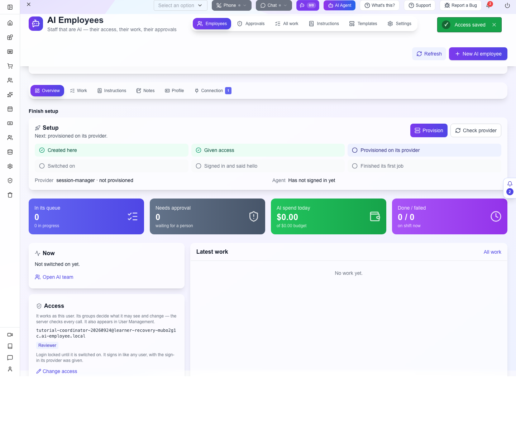Screen dimensions: 516x430
Task: Expand the Chat status dropdown
Action: pos(274,5)
